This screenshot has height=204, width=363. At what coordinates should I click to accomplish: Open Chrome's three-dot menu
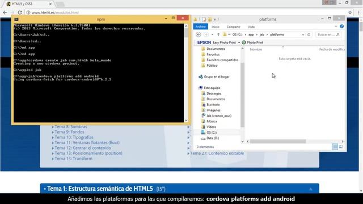click(x=358, y=12)
